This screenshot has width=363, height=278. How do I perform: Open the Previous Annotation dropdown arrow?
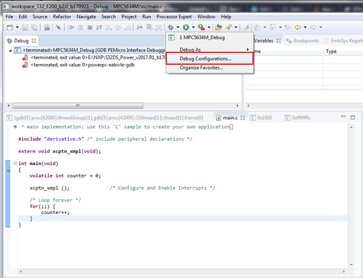click(x=280, y=27)
